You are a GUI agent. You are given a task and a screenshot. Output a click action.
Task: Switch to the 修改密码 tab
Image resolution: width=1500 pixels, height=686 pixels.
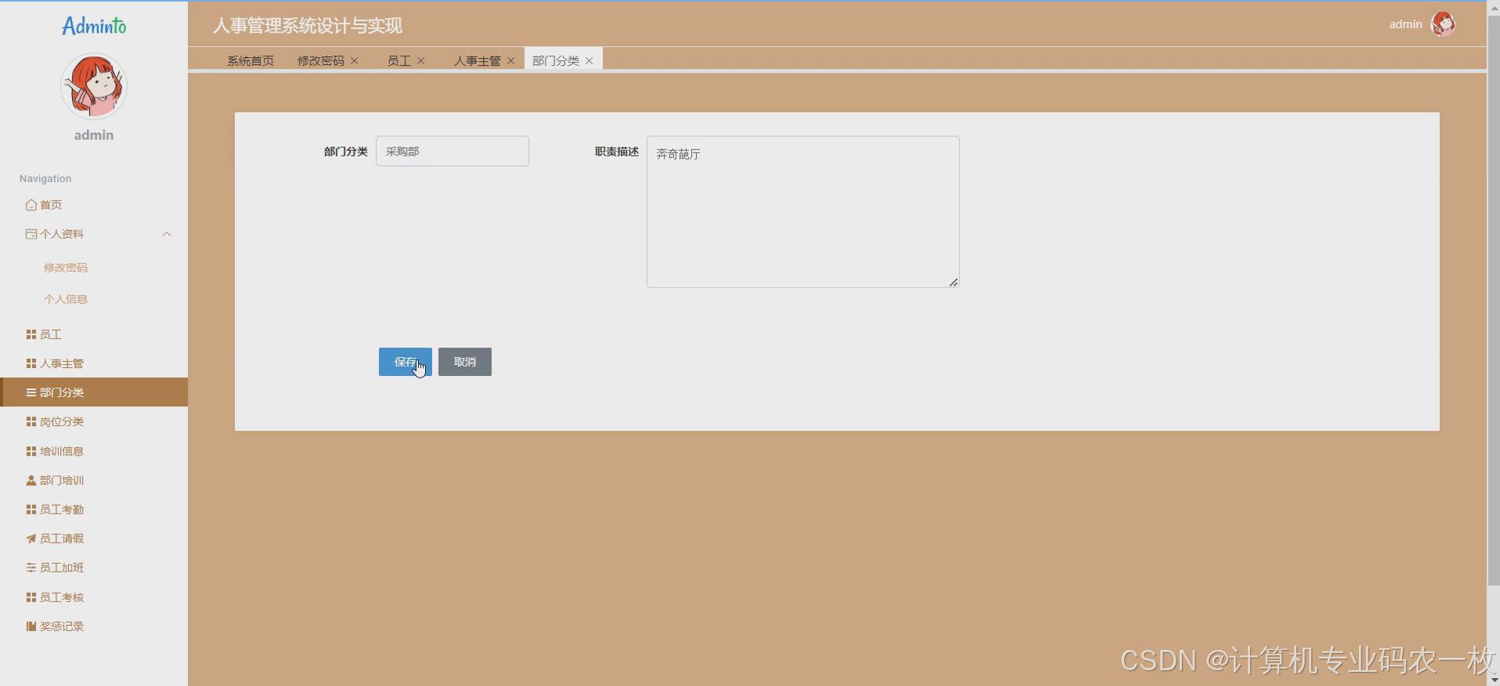[321, 60]
